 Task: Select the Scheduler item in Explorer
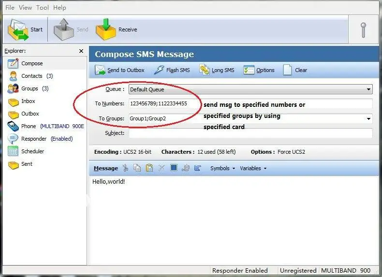[x=32, y=151]
